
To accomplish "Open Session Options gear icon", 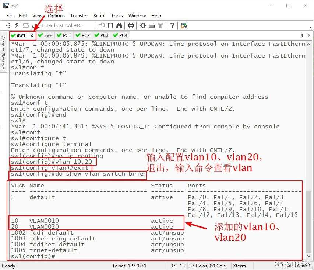I will (x=142, y=25).
